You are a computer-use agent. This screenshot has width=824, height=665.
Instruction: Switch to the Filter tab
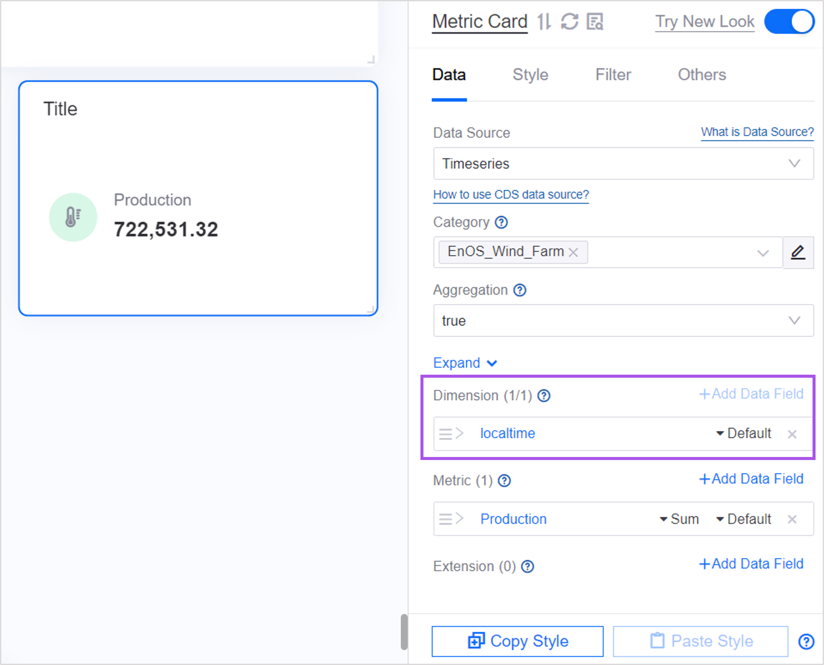(x=613, y=75)
